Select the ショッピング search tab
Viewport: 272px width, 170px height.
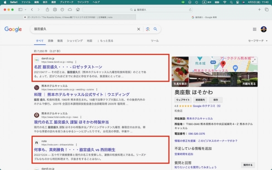pos(75,41)
